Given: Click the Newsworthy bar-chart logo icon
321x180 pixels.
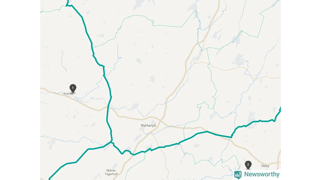Looking at the screenshot, I should click(x=238, y=174).
